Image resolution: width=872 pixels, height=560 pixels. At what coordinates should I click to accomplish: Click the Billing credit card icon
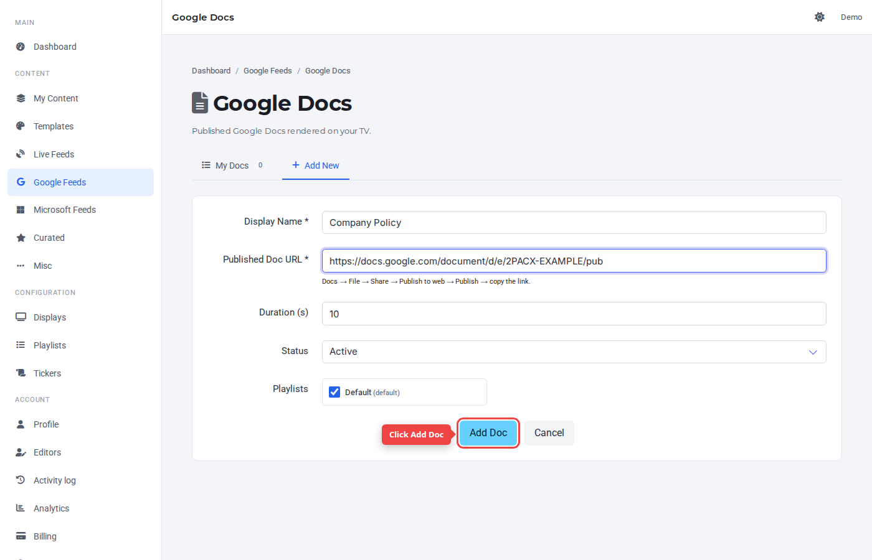coord(21,536)
